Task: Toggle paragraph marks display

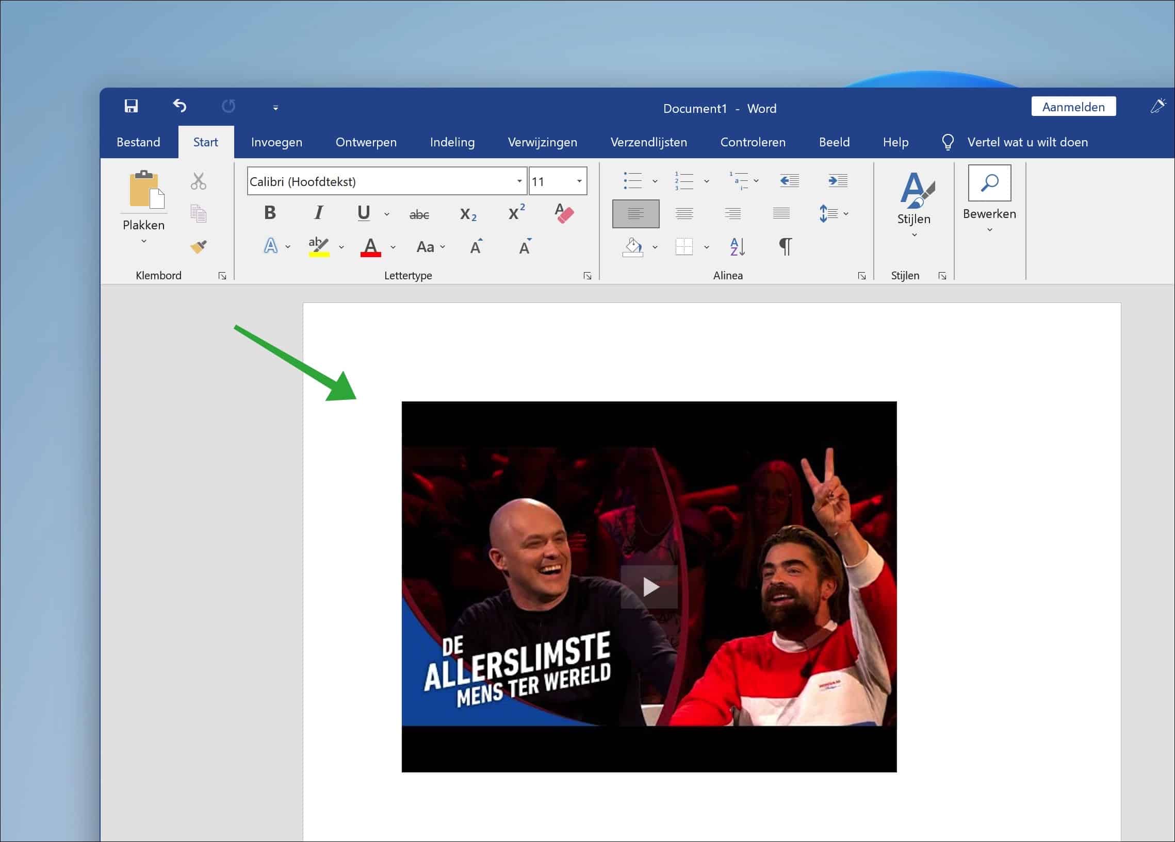Action: coord(785,247)
